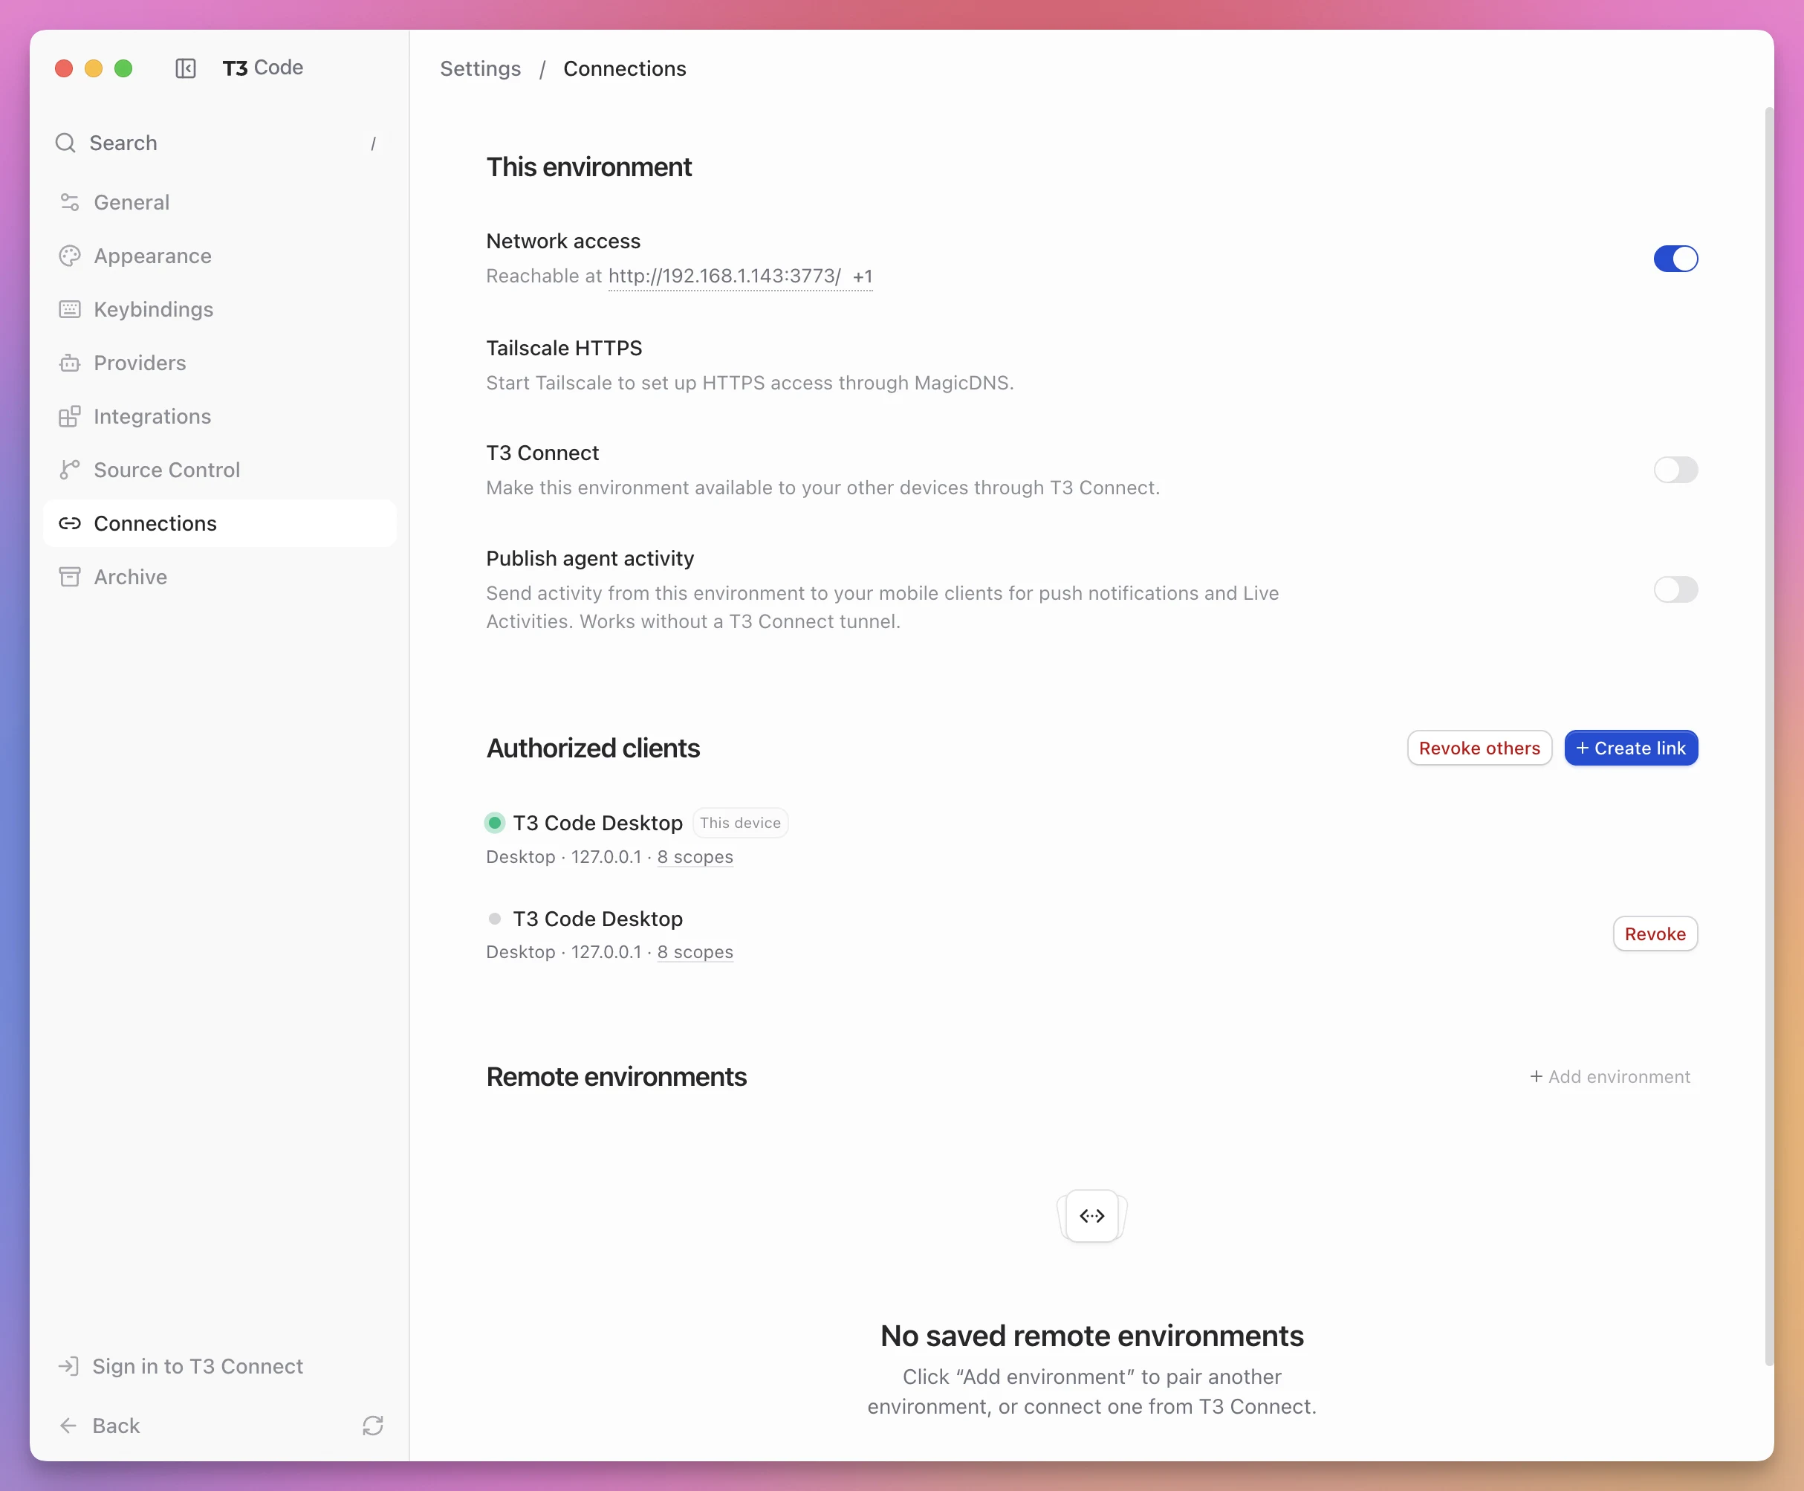The image size is (1804, 1491).
Task: Enable the T3 Connect toggle
Action: (x=1675, y=470)
